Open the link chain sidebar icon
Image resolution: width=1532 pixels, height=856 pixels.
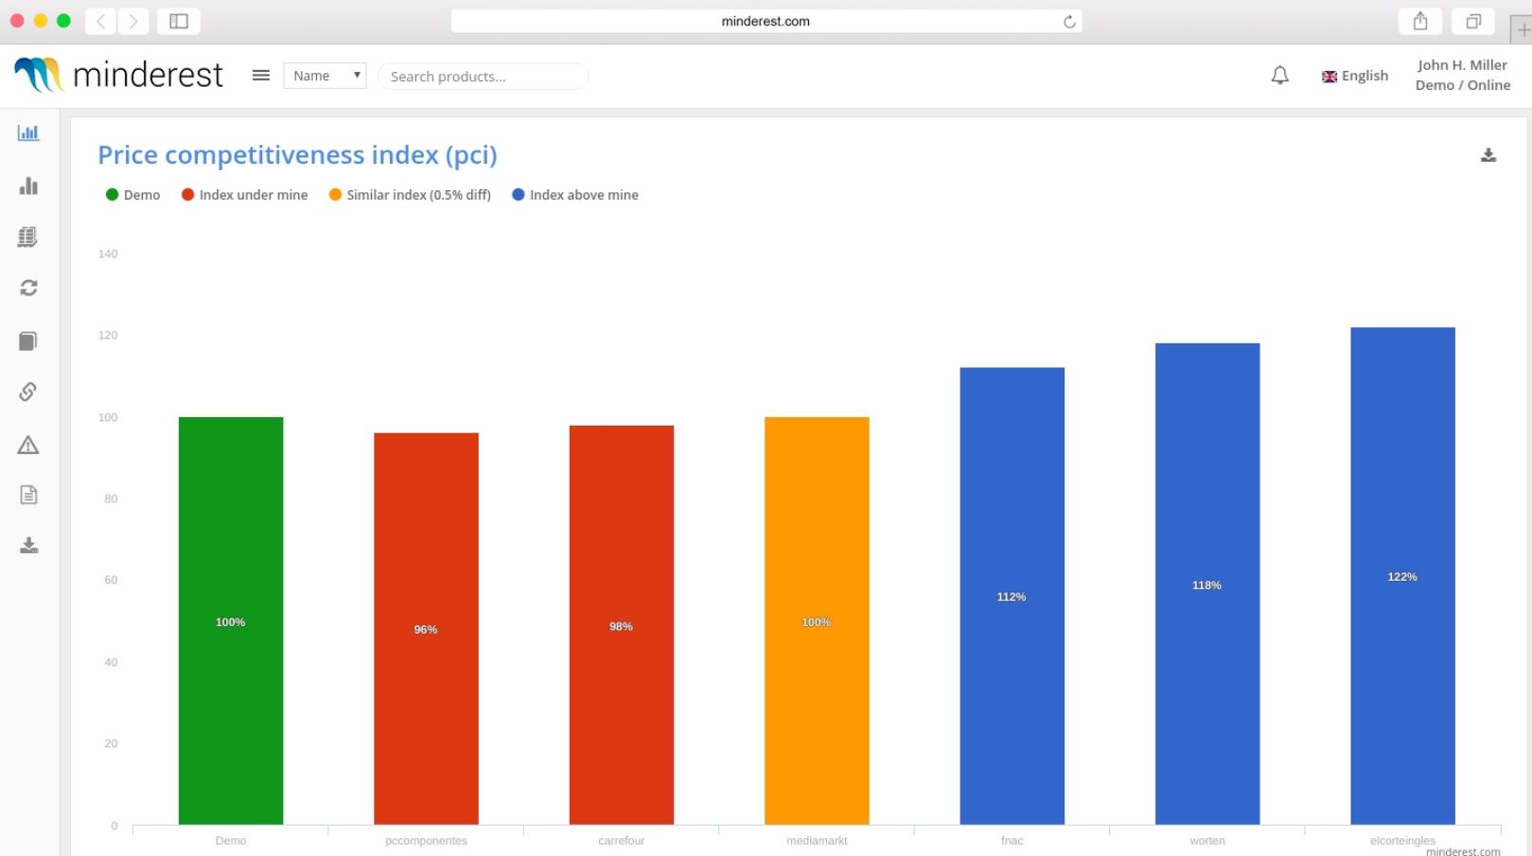tap(28, 392)
